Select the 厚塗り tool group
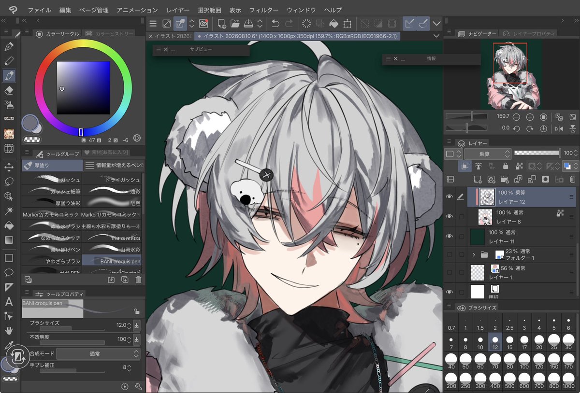 coord(52,166)
